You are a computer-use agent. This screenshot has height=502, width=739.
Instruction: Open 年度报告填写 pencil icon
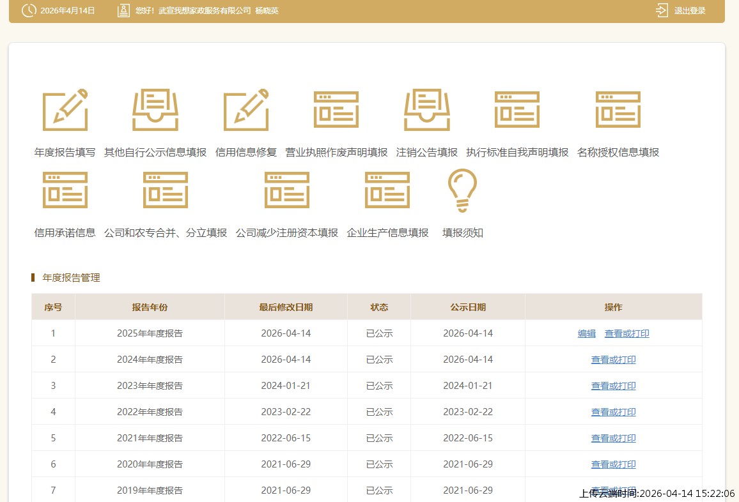pyautogui.click(x=65, y=110)
